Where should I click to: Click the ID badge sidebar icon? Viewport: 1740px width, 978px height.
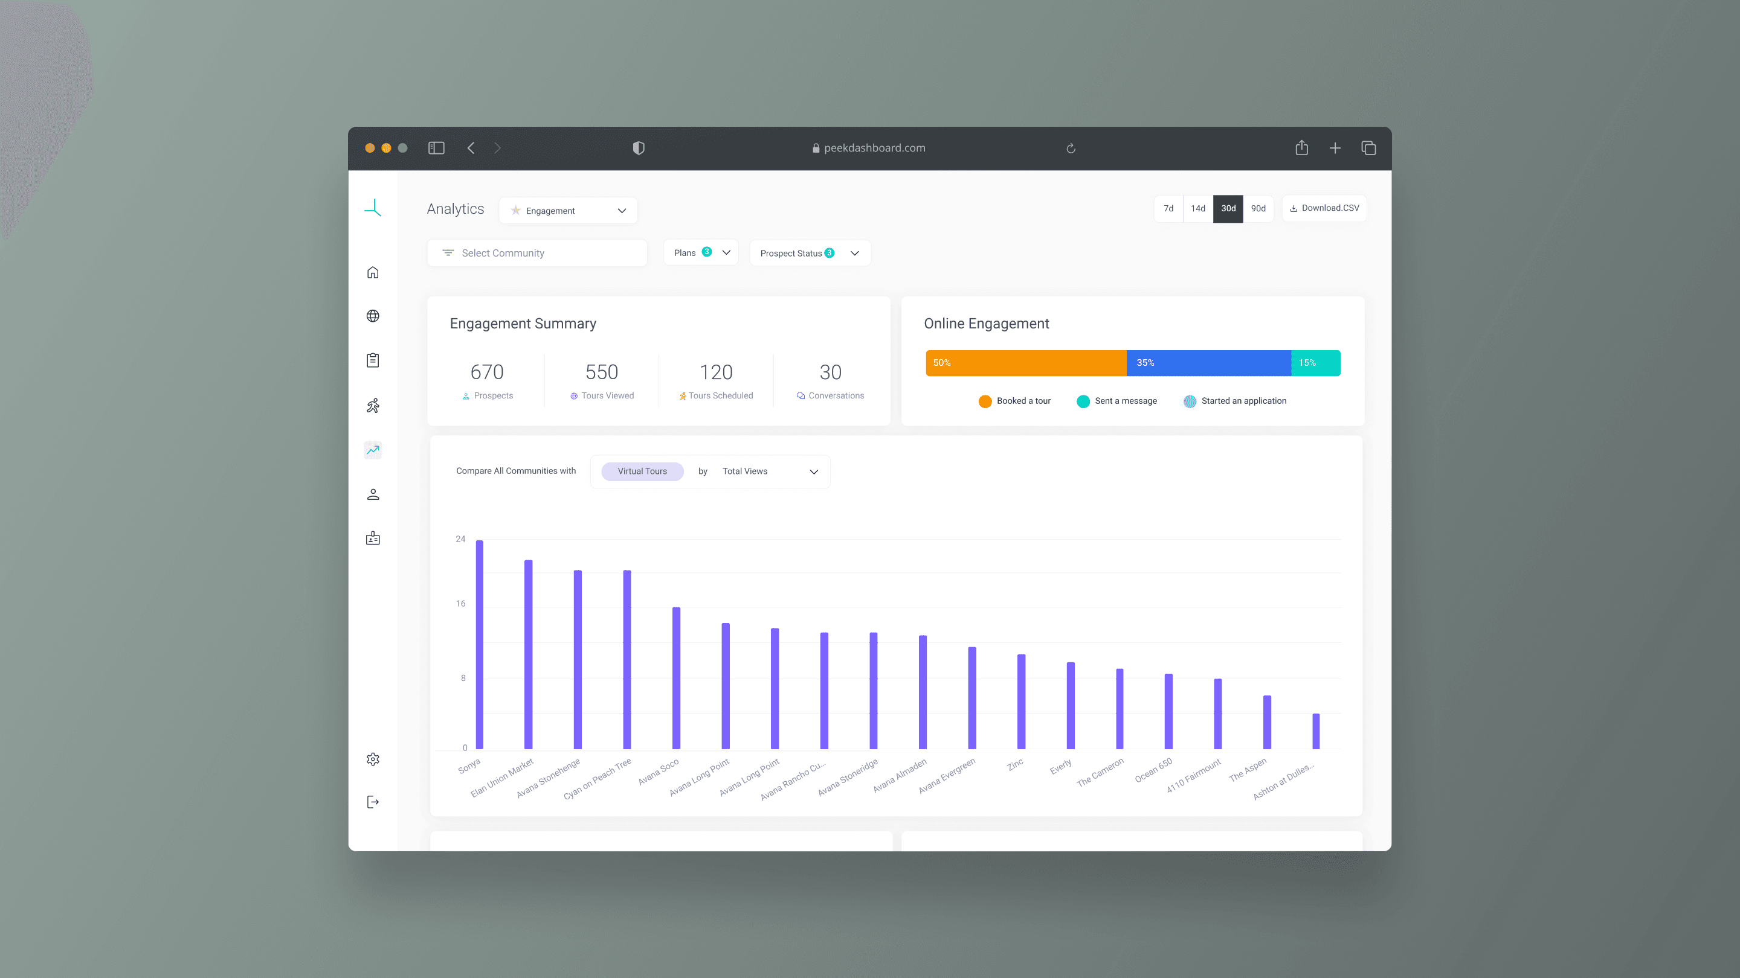click(373, 539)
